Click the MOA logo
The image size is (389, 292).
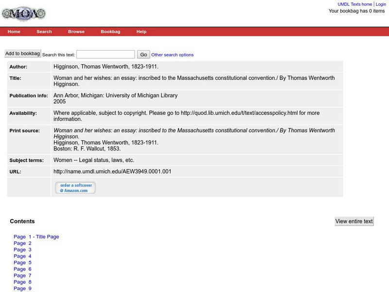pyautogui.click(x=24, y=14)
